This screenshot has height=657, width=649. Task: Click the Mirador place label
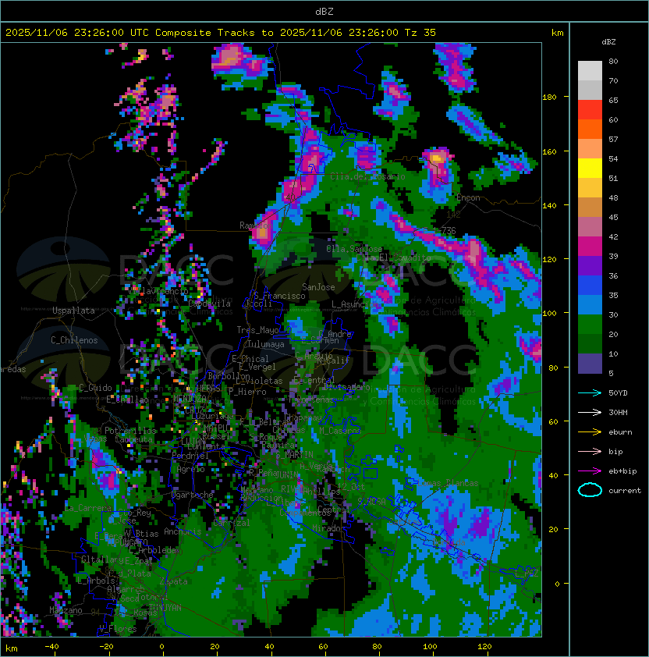click(x=329, y=528)
